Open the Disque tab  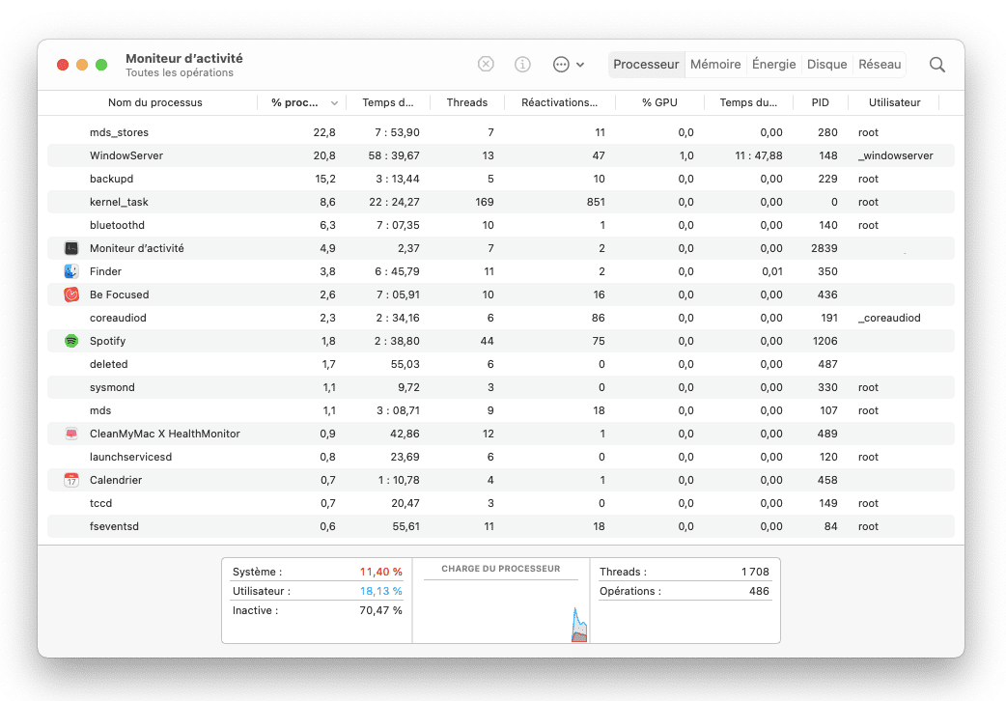(x=826, y=65)
